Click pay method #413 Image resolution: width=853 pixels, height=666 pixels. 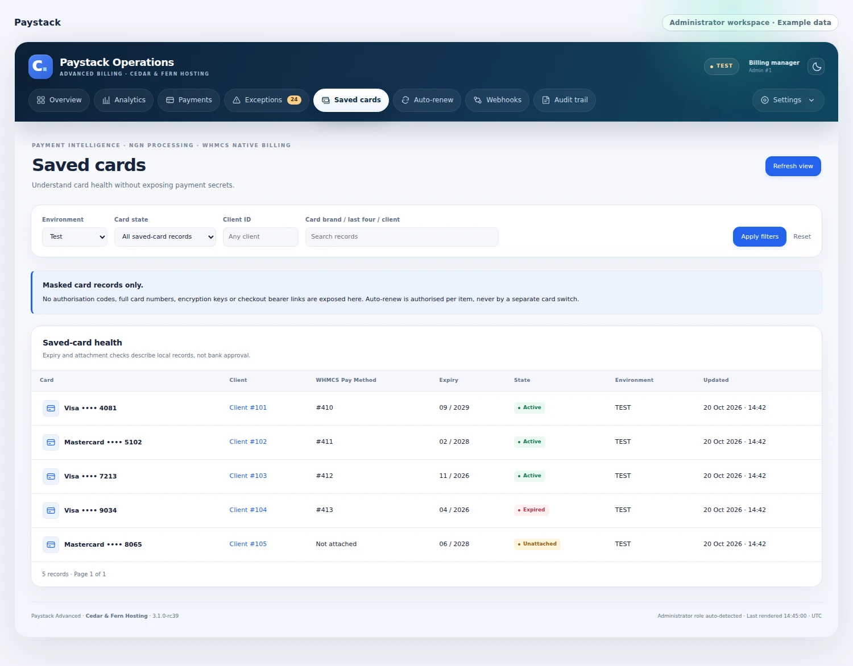pos(325,510)
